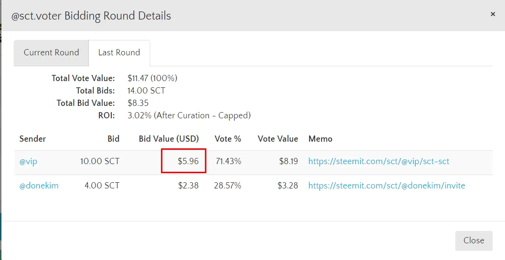Click the ROI value text
Image resolution: width=505 pixels, height=260 pixels.
point(189,115)
